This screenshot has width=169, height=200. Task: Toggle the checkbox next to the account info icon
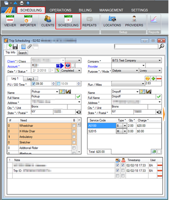pos(73,65)
